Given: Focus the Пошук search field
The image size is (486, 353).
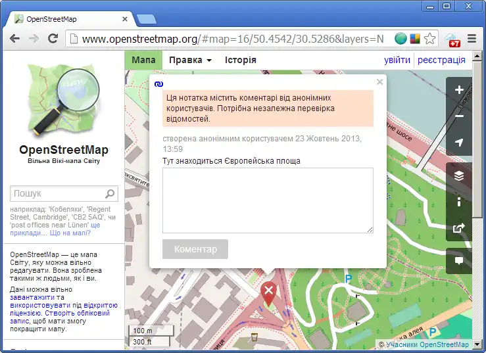Looking at the screenshot, I should (57, 194).
